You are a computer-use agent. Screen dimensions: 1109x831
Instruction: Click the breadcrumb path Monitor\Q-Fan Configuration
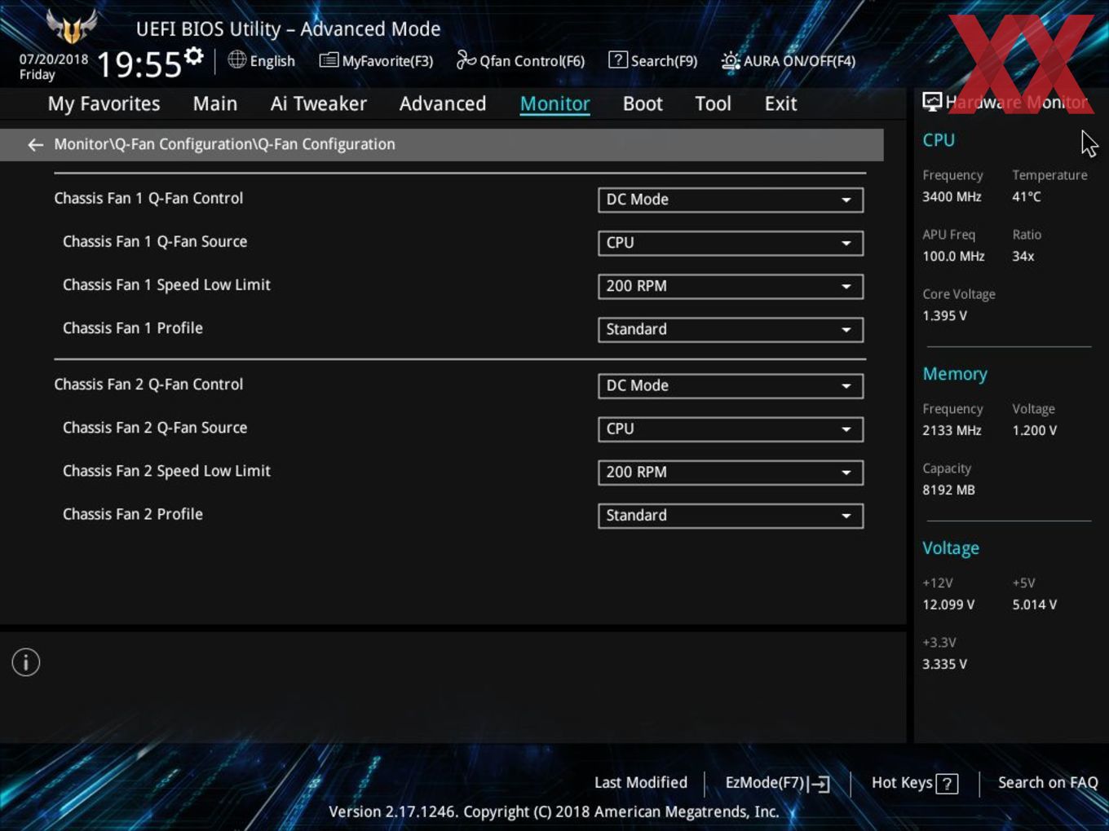(224, 144)
